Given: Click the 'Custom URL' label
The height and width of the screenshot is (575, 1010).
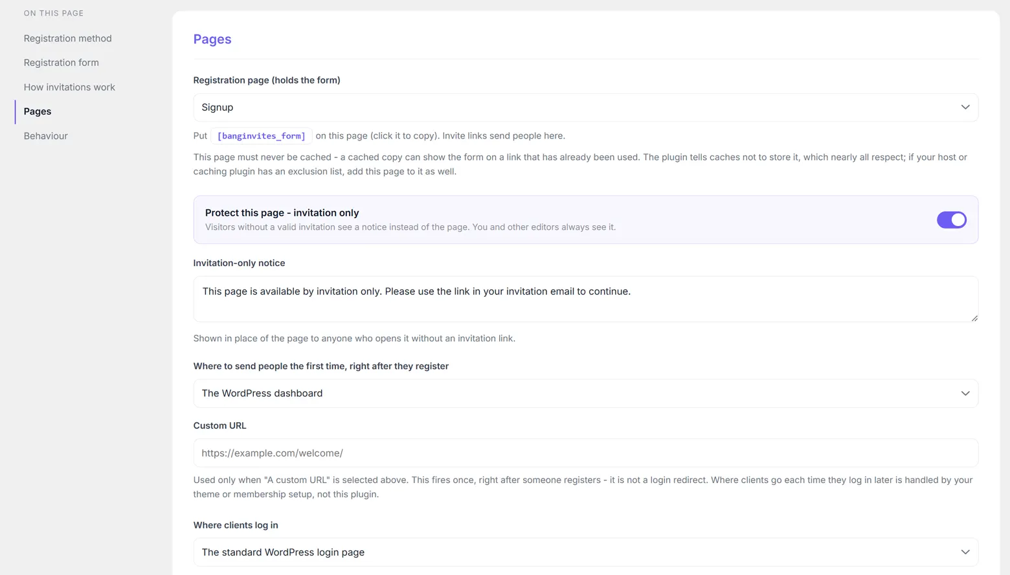Looking at the screenshot, I should tap(219, 425).
